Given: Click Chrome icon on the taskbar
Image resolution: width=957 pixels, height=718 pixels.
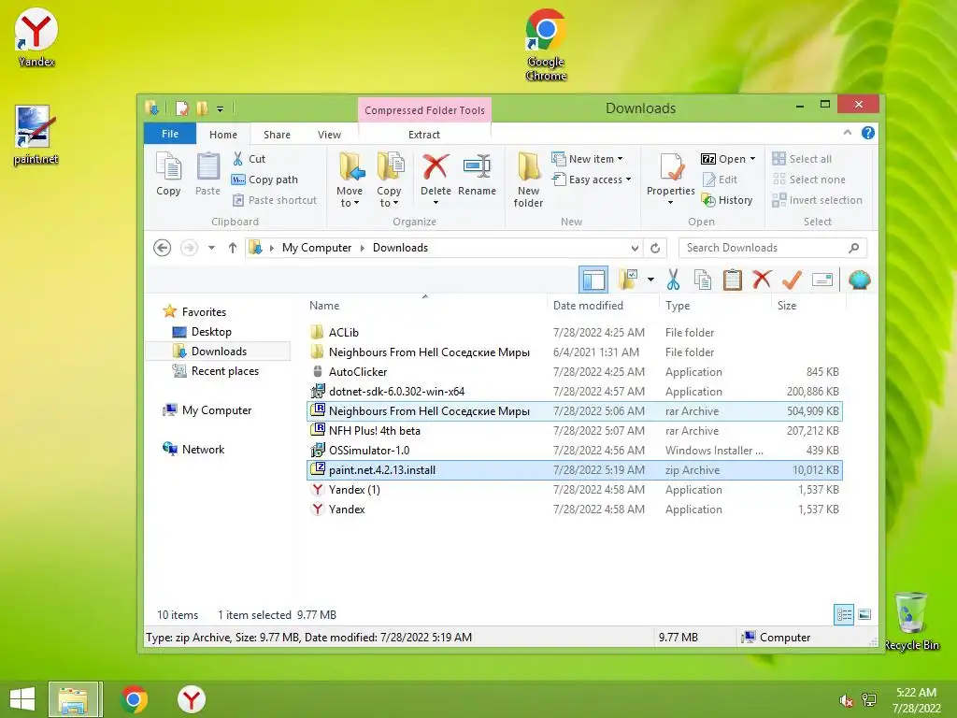Looking at the screenshot, I should [135, 699].
